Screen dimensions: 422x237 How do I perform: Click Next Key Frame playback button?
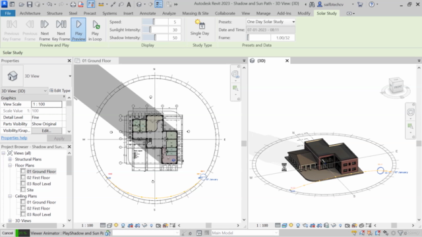tap(61, 30)
